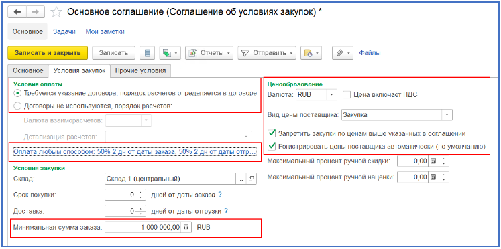Open the Мои заметки link
Screen dimensions: 501x249
[x=105, y=31]
